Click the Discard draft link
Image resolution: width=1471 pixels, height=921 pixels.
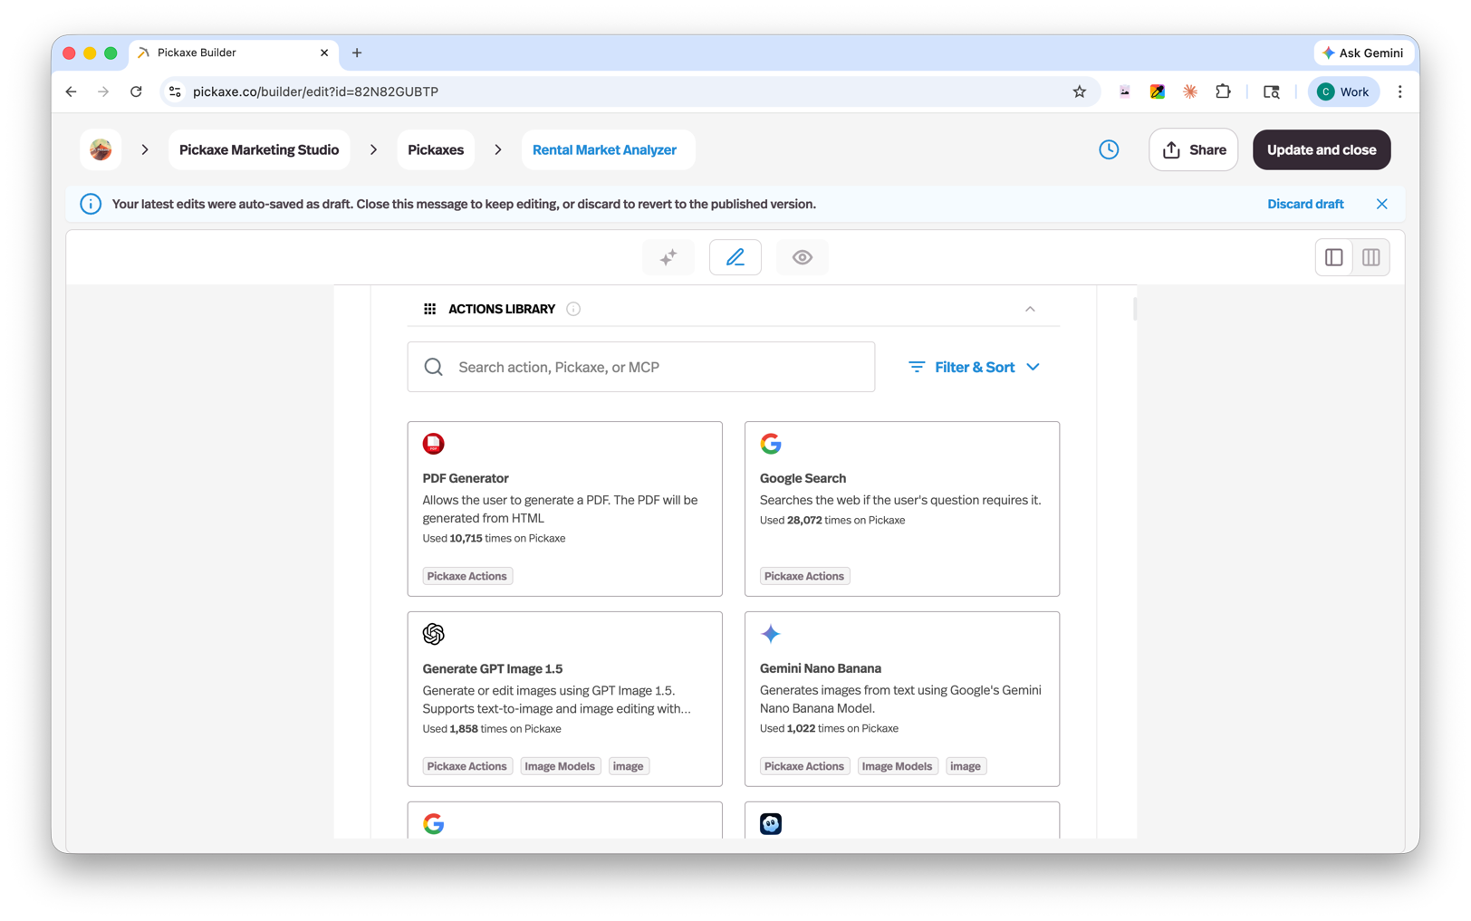click(1305, 204)
